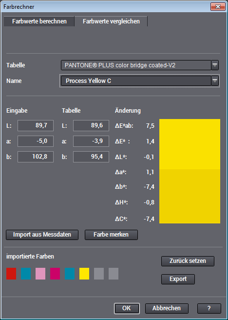Switch to Farbwerte berechnen tab
228x320 pixels.
click(39, 21)
